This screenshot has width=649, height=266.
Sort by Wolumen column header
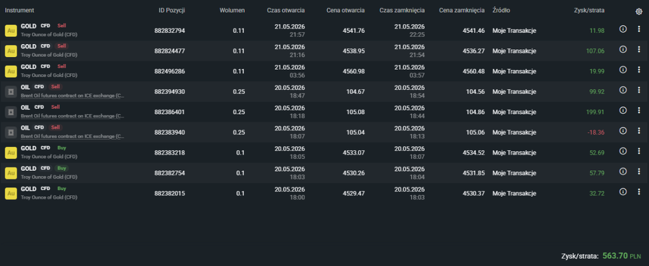pos(232,10)
